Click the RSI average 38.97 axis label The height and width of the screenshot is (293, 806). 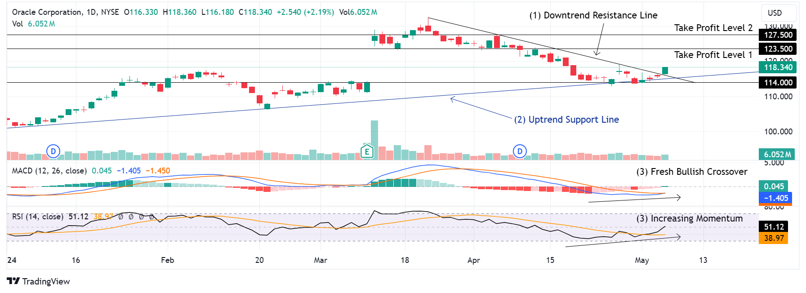click(x=773, y=238)
